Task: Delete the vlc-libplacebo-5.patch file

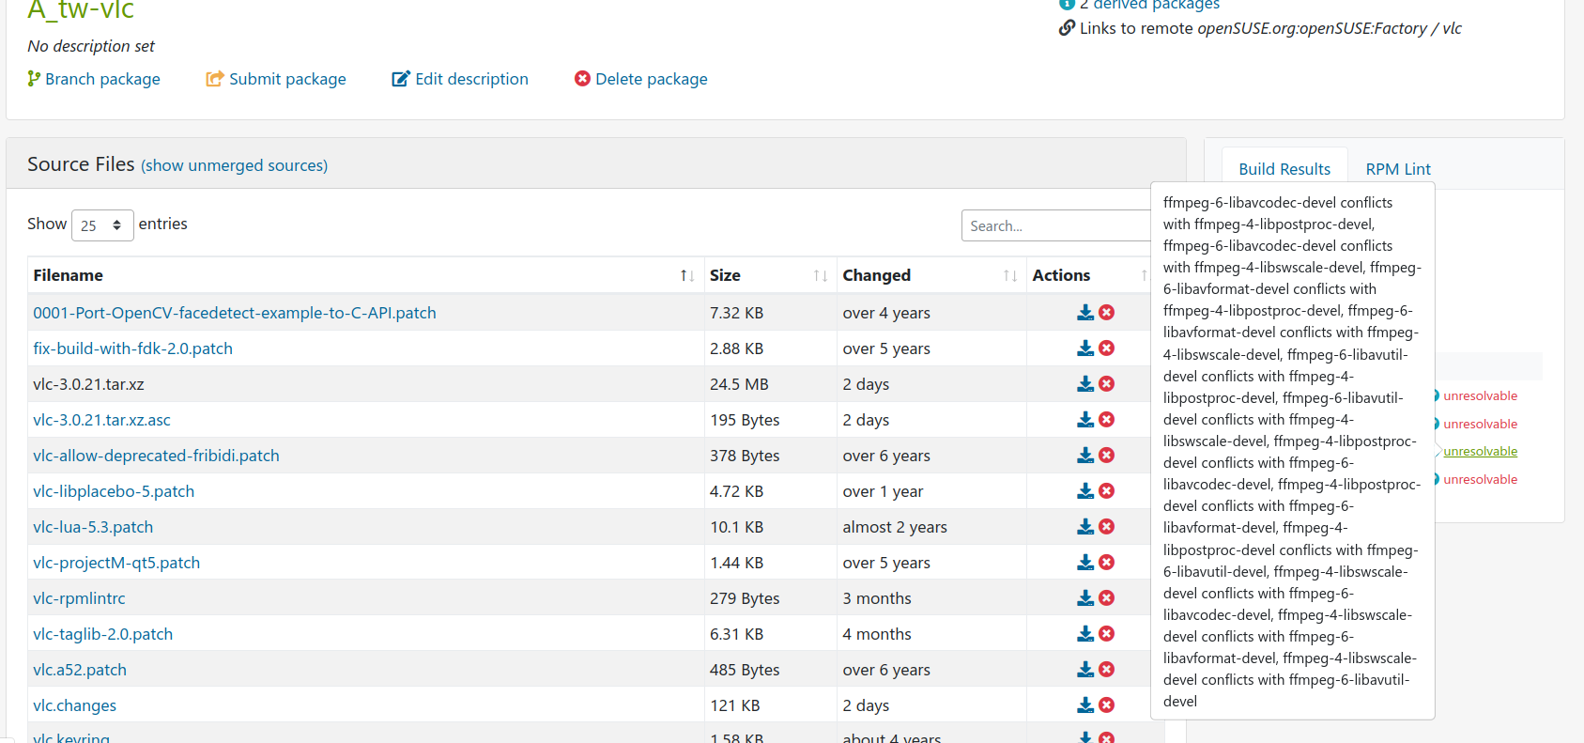Action: (x=1107, y=491)
